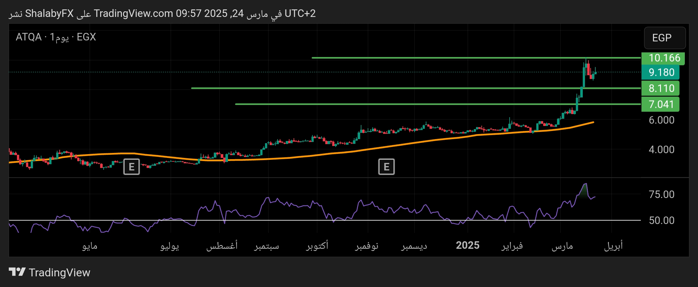Click the TradingView wordmark at the bottom
The image size is (698, 287).
click(59, 273)
